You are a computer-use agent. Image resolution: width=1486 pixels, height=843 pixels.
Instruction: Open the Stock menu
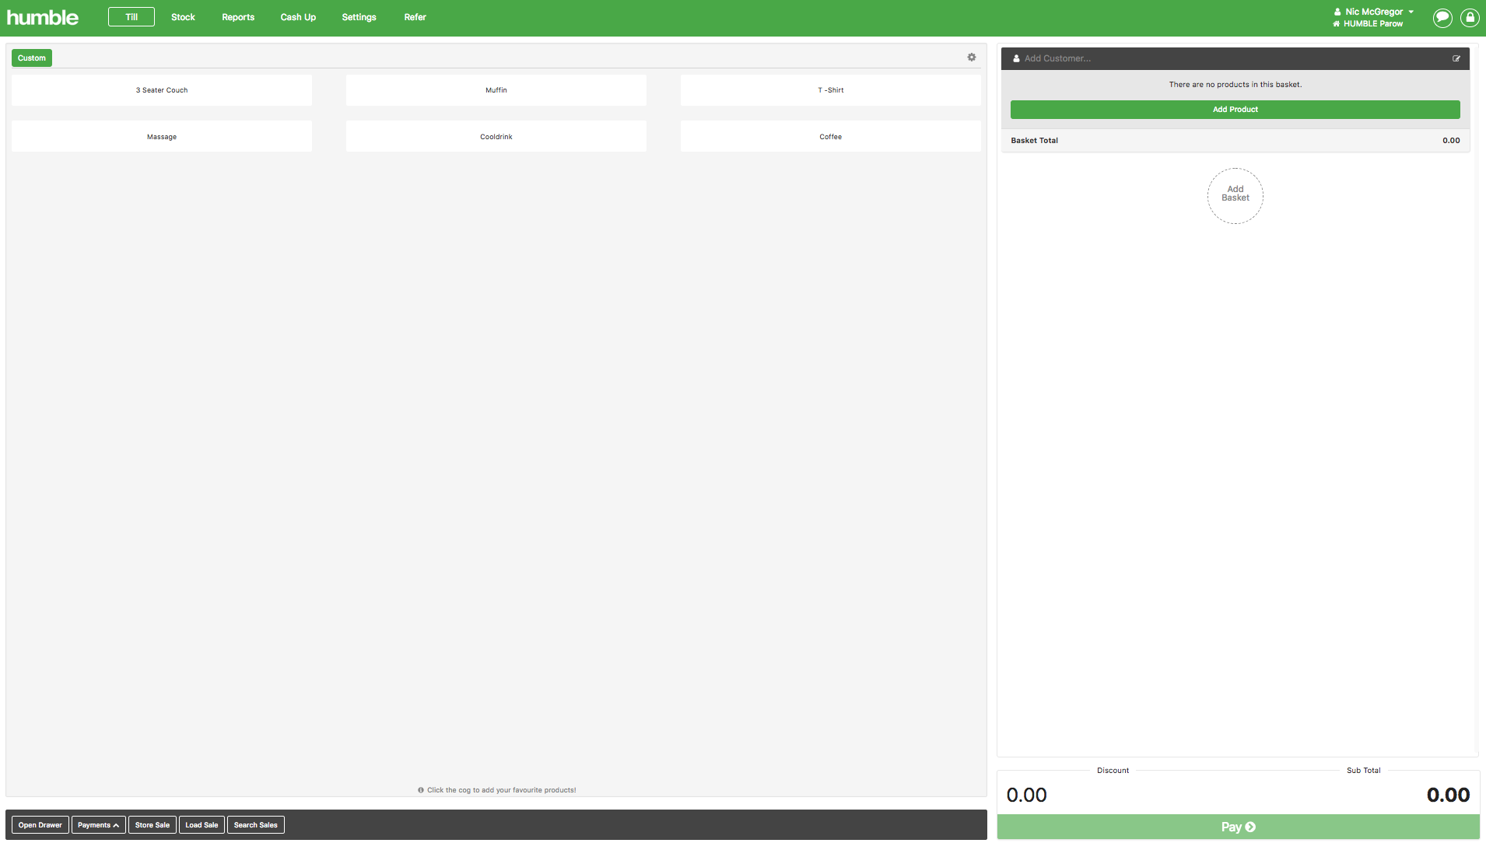click(x=183, y=17)
